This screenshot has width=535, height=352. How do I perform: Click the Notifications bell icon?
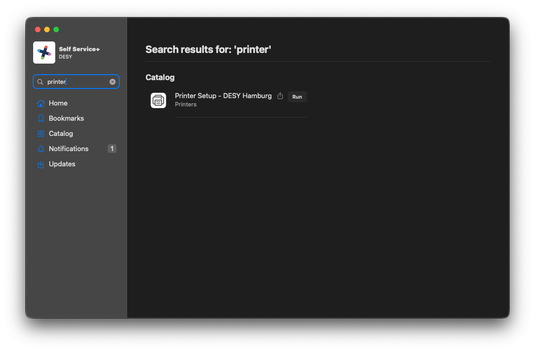point(41,149)
